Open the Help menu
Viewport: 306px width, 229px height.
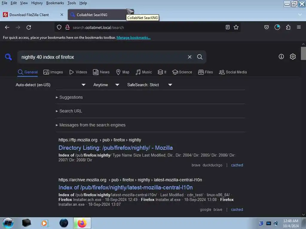coord(83,3)
